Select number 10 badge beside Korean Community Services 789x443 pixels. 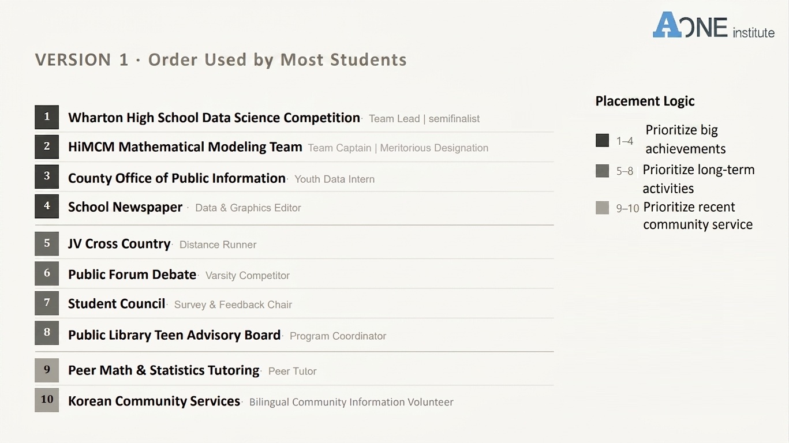(x=47, y=400)
